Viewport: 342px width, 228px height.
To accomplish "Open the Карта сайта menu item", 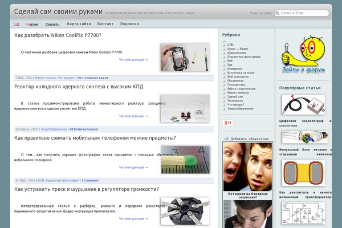I will click(79, 24).
